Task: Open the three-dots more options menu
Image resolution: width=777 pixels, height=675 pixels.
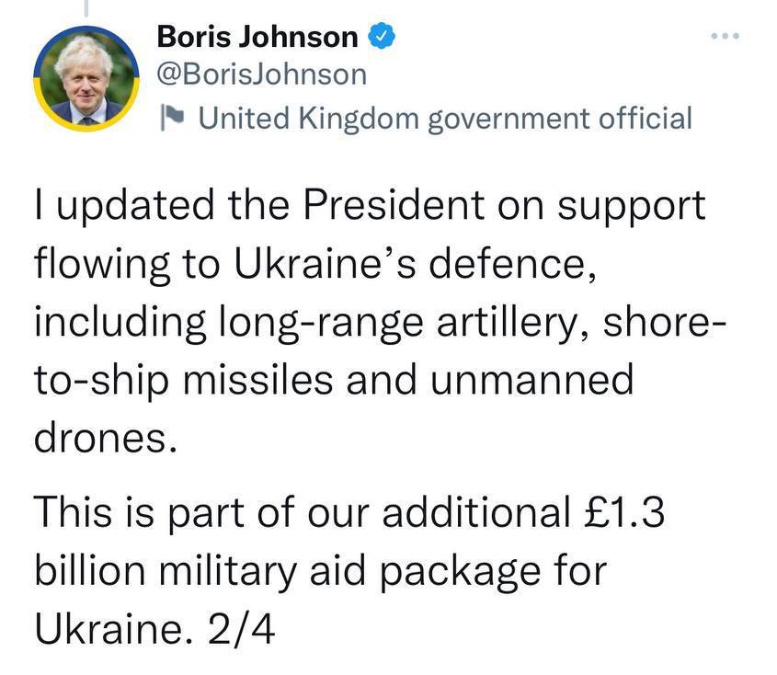Action: coord(725,37)
